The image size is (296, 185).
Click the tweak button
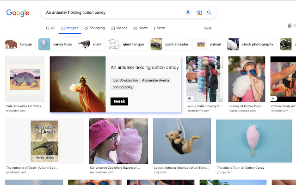click(119, 101)
